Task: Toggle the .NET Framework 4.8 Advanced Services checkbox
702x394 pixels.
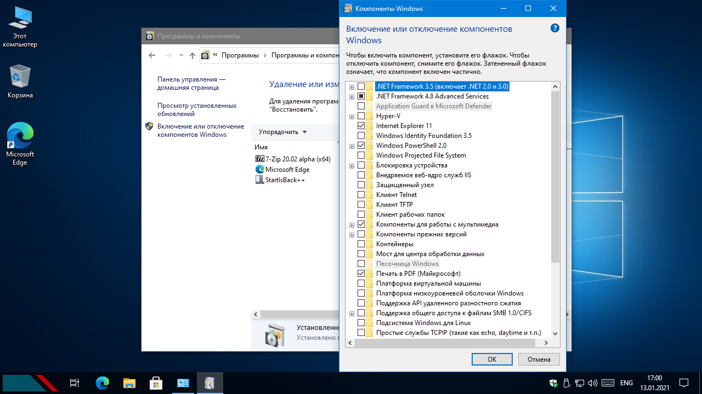Action: click(x=361, y=96)
